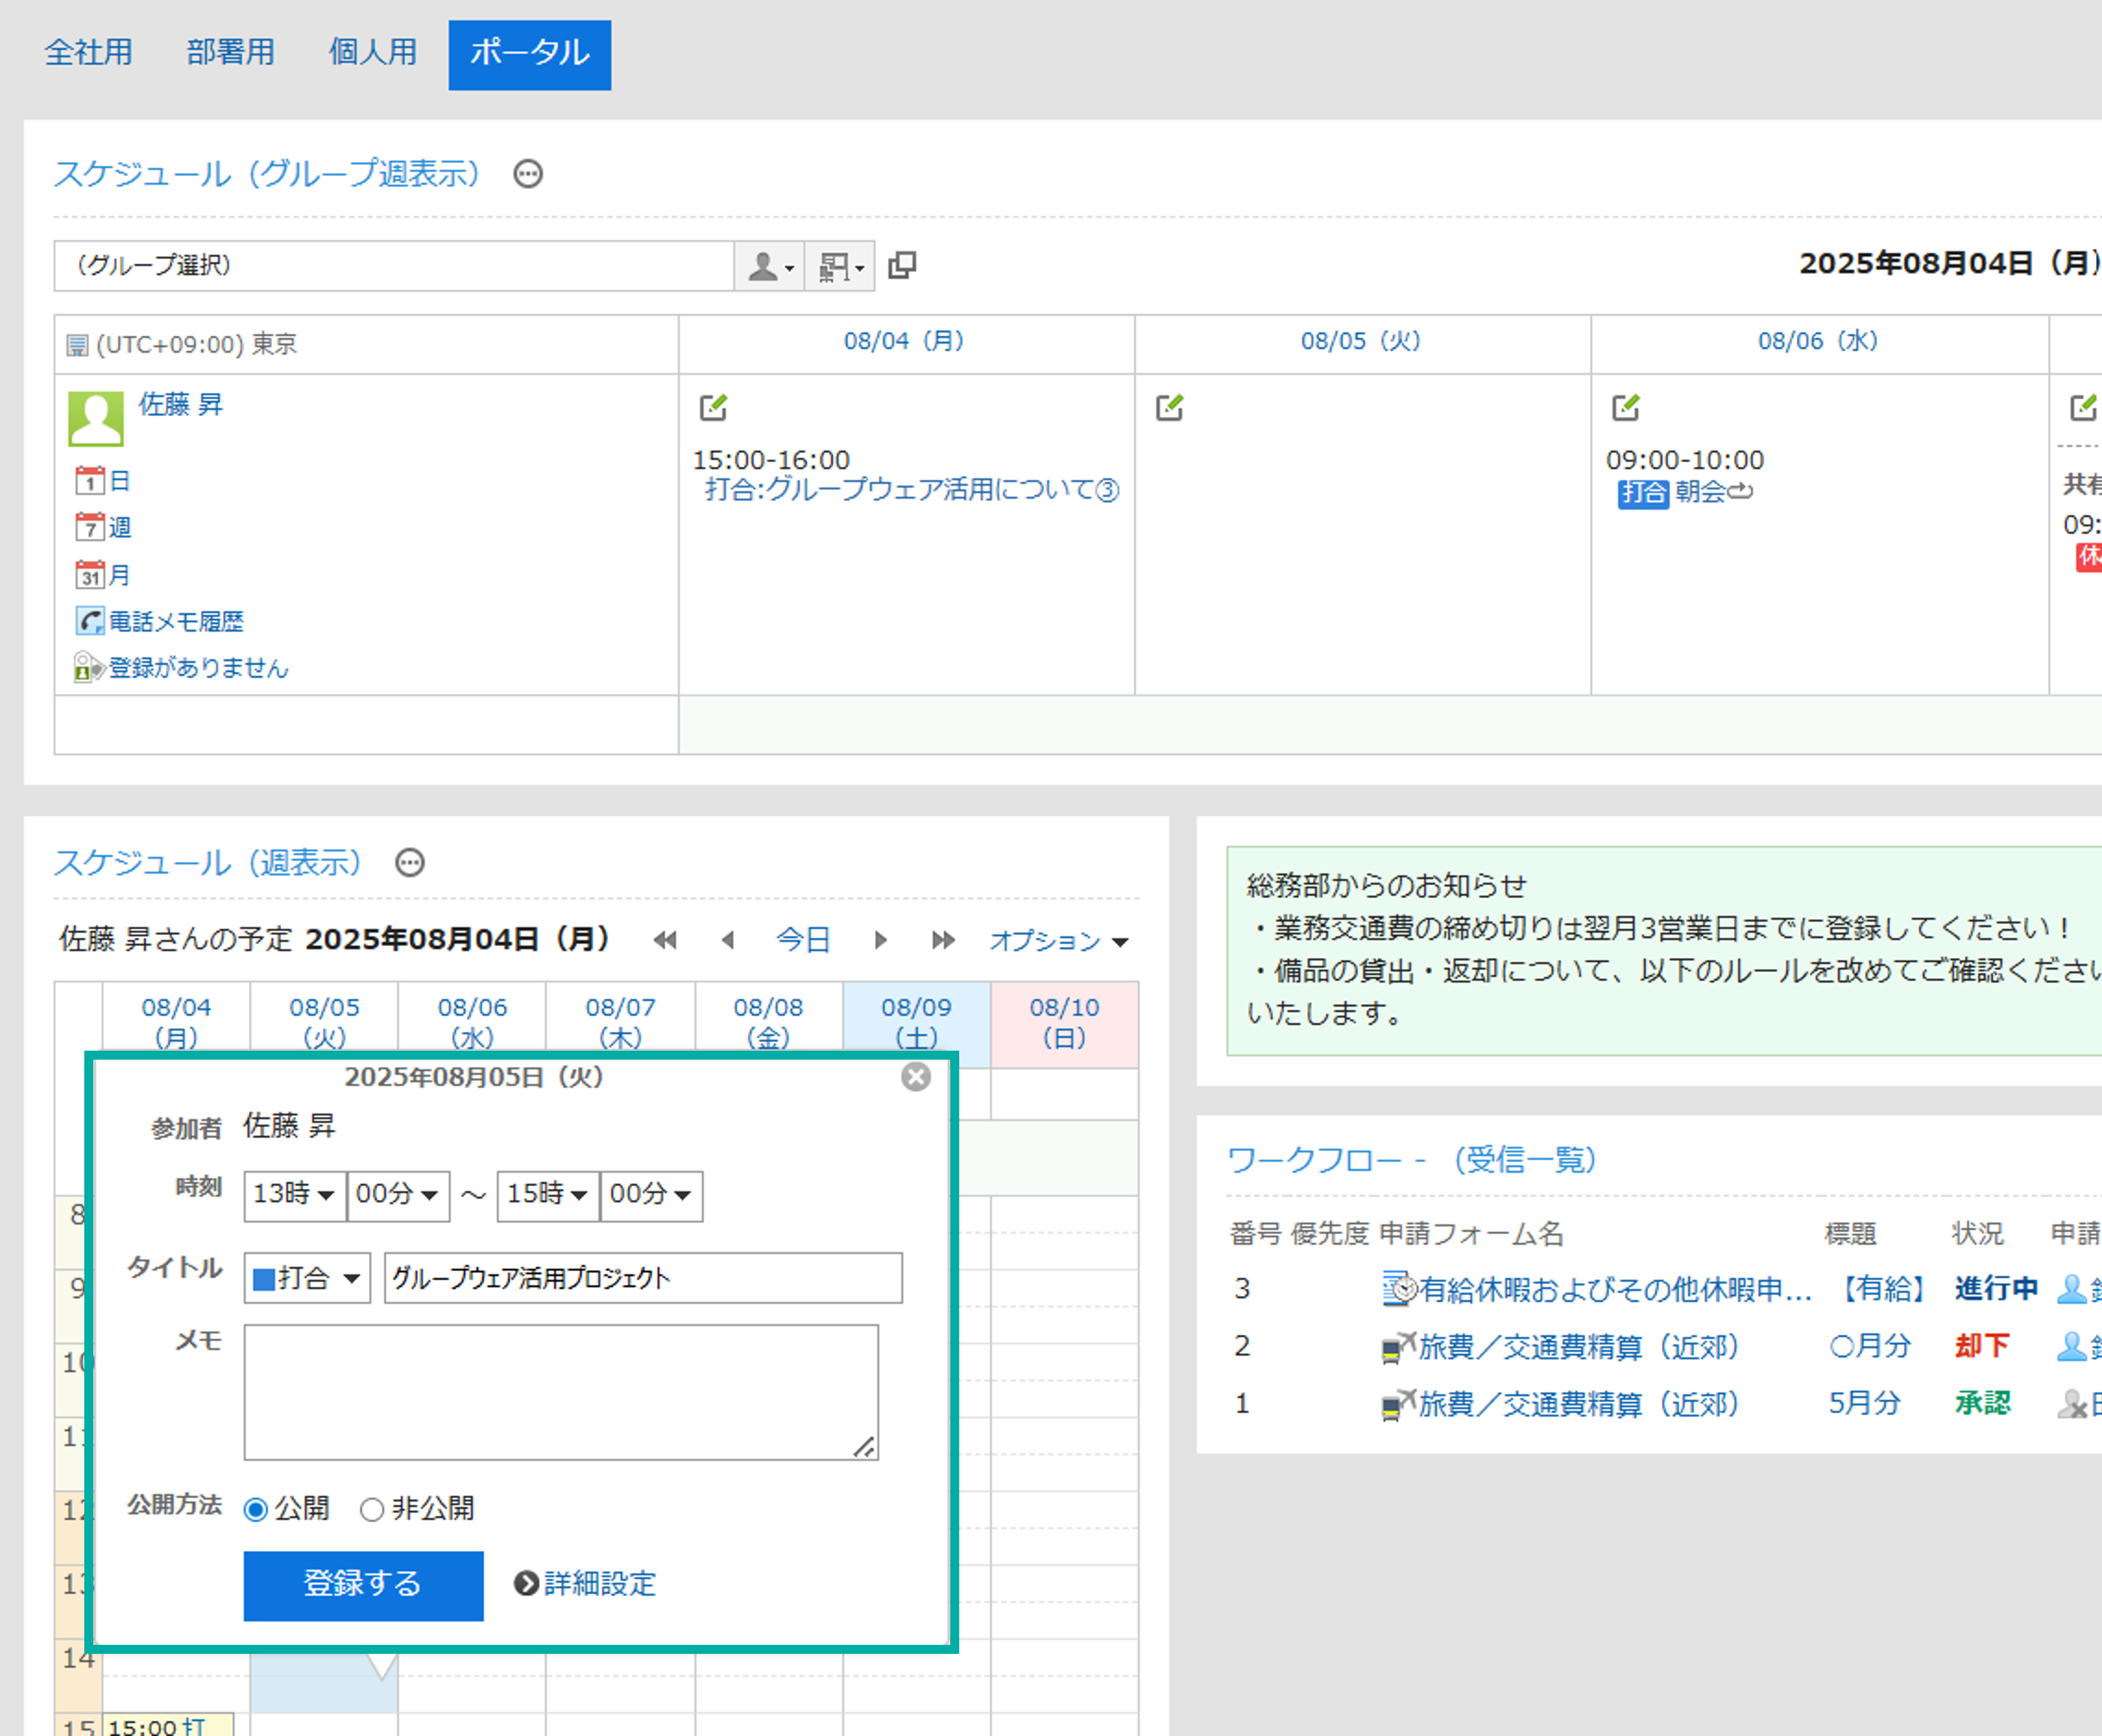Switch to 個人用 tab
The width and height of the screenshot is (2102, 1736).
point(373,52)
